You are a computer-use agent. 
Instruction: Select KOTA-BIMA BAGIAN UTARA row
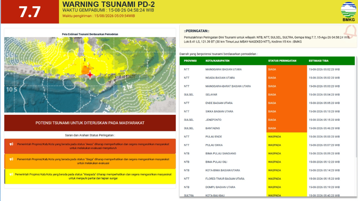pos(267,170)
